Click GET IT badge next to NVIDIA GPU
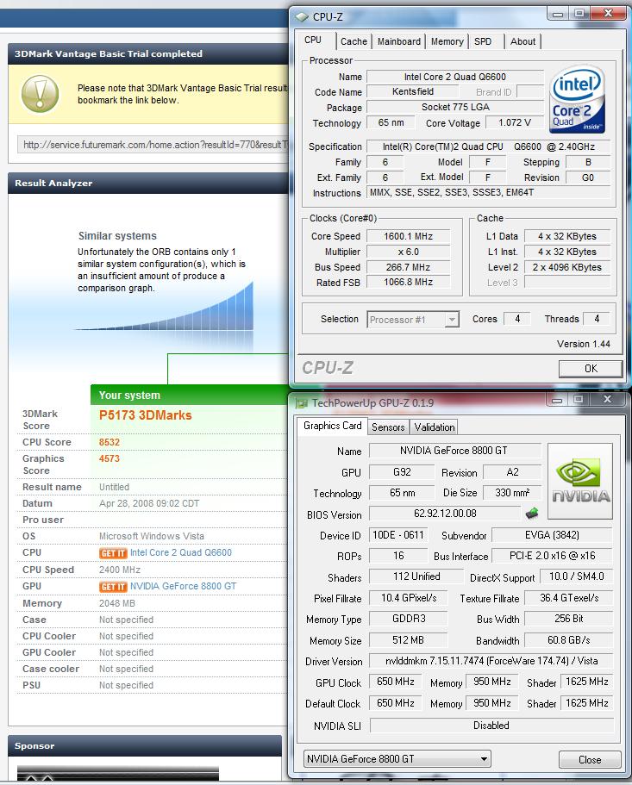This screenshot has width=632, height=785. 113,587
